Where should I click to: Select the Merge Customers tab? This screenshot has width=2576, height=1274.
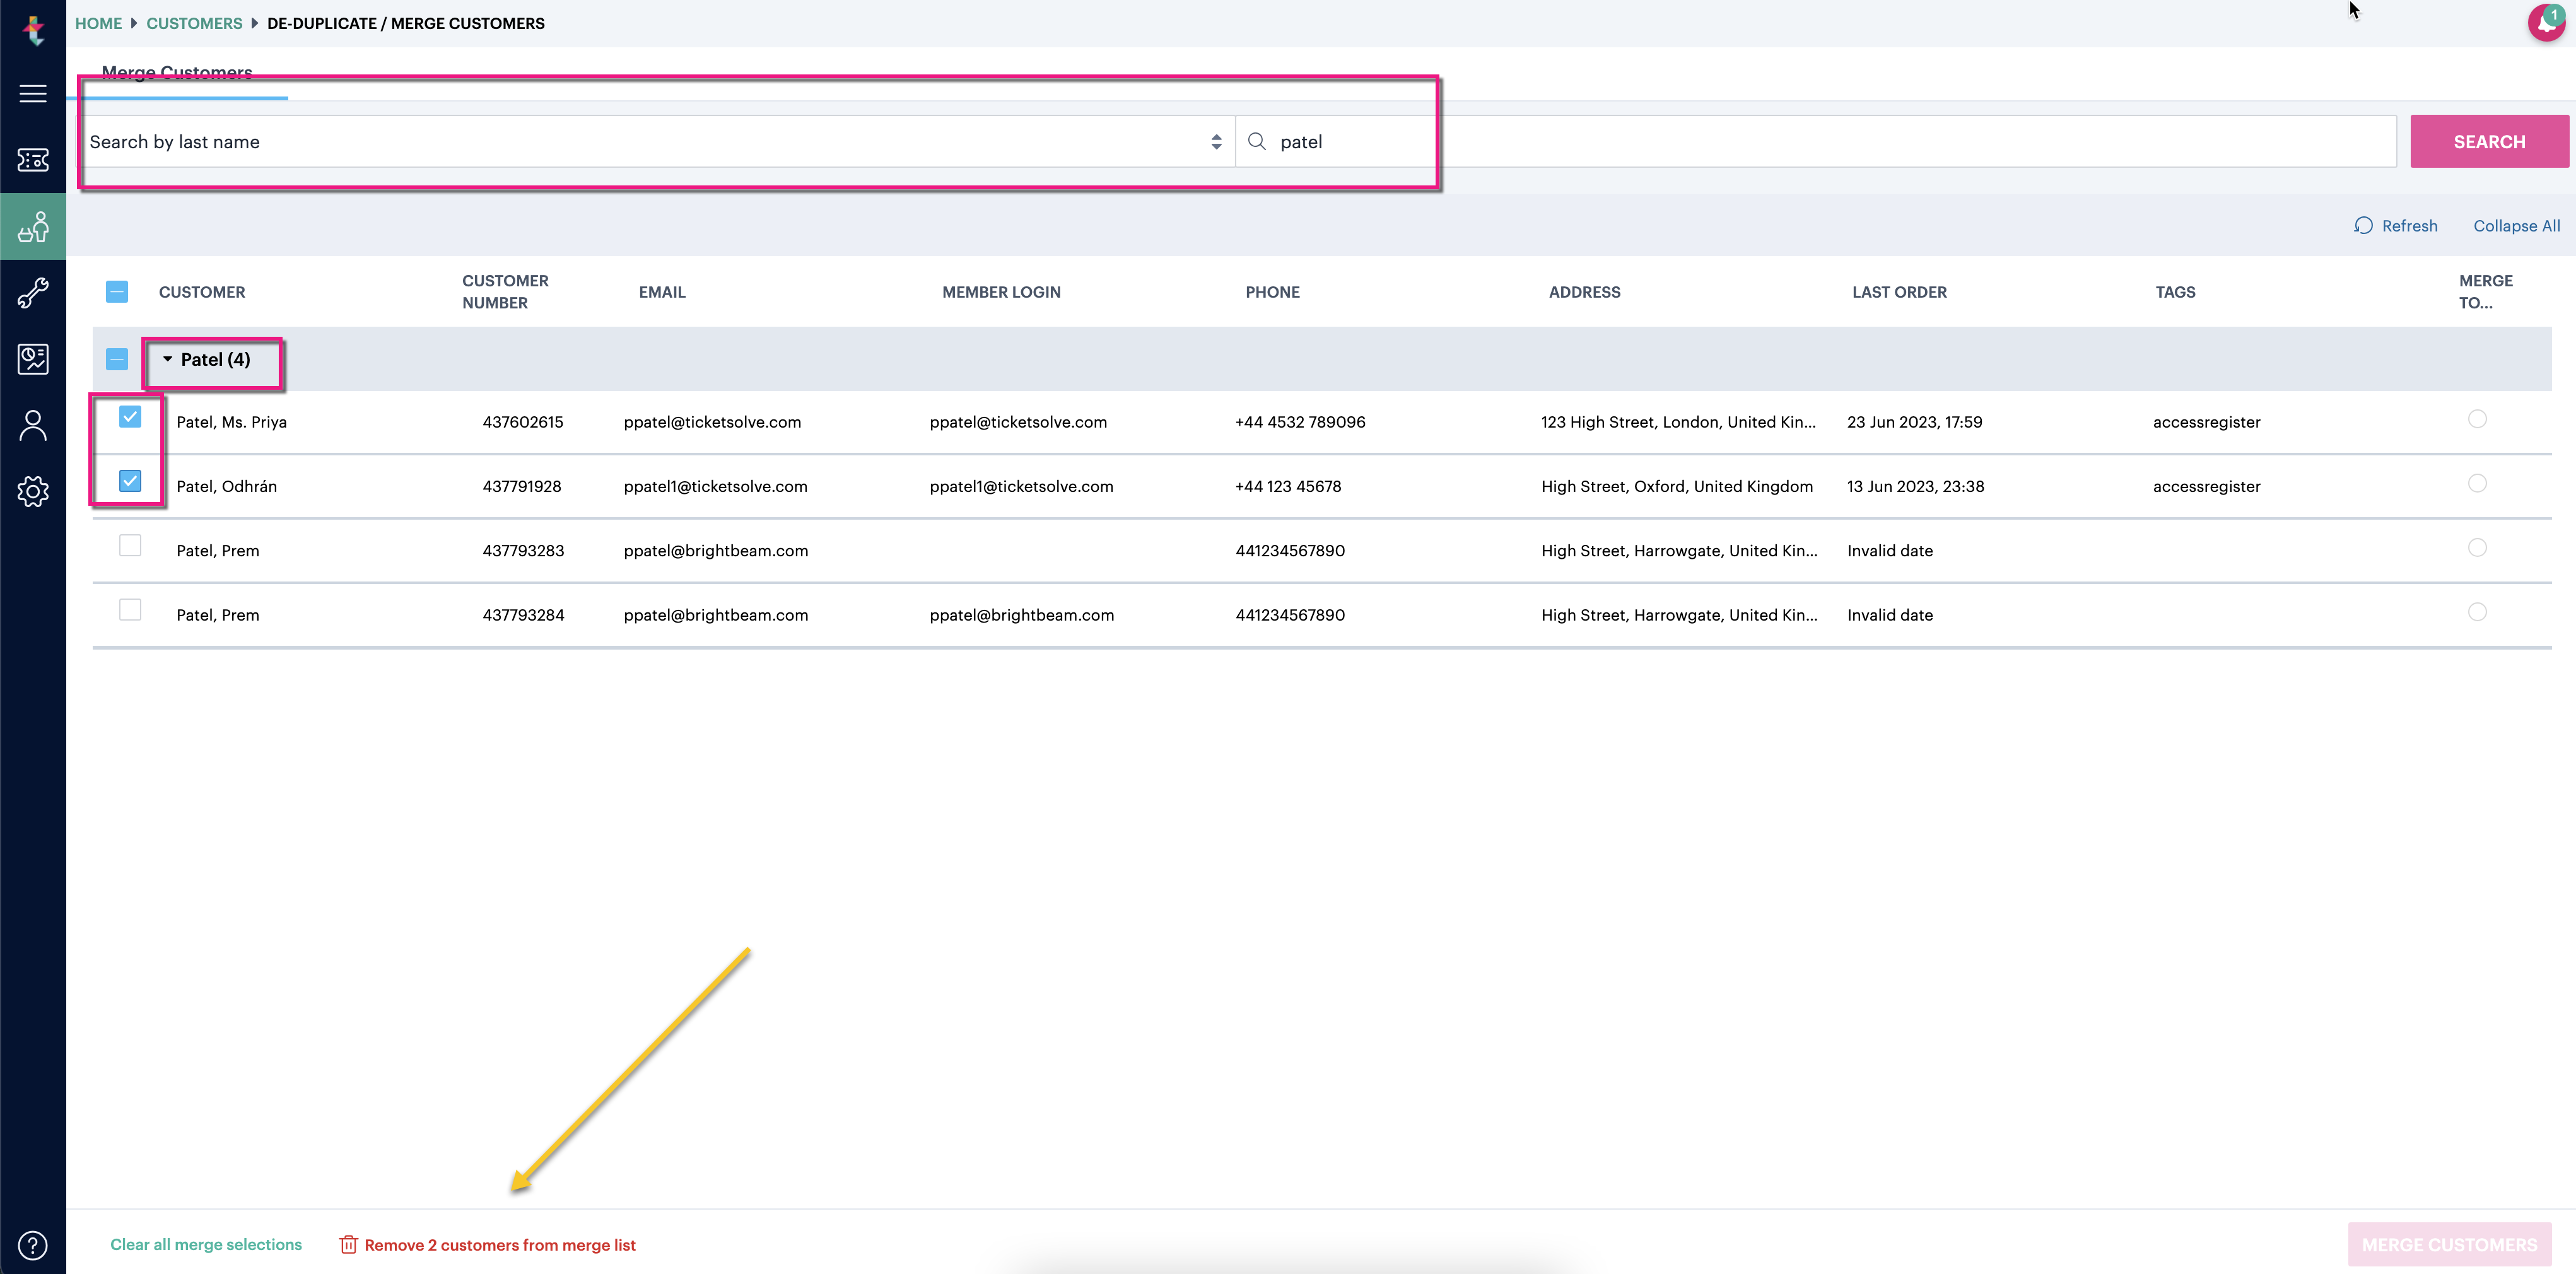tap(177, 74)
